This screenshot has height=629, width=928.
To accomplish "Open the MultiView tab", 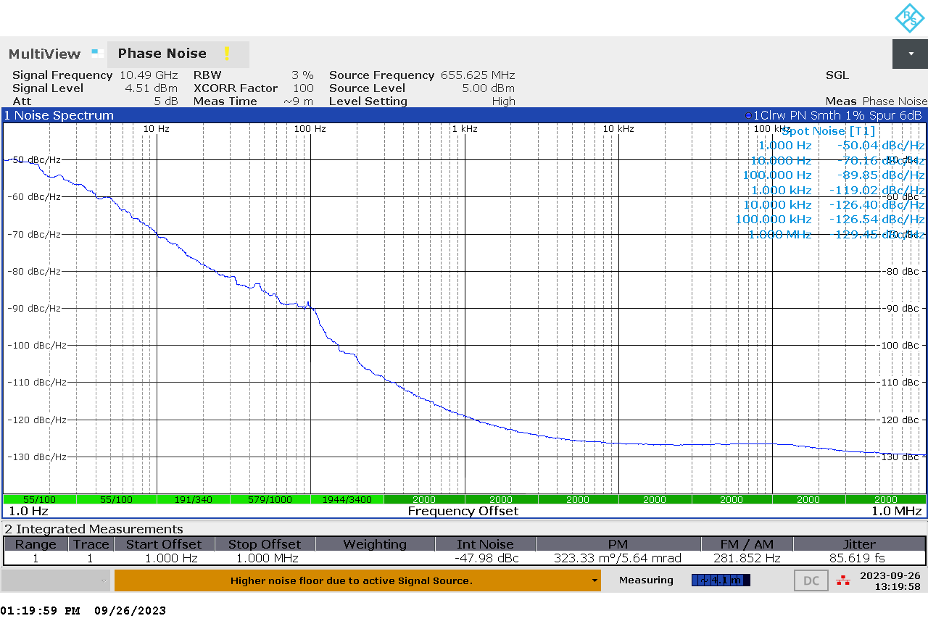I will (44, 54).
